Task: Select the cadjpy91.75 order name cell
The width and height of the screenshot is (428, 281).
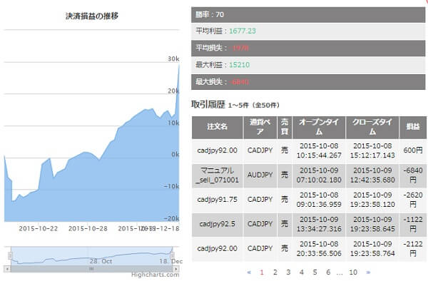Action: click(x=218, y=200)
